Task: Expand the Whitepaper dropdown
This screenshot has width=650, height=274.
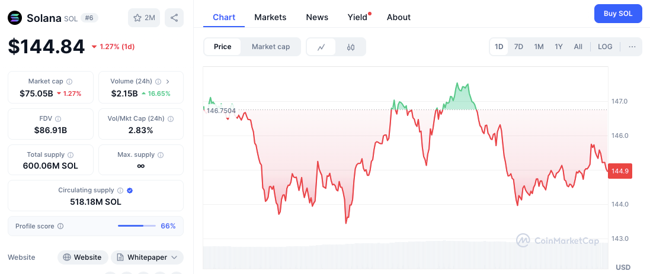Action: (174, 257)
